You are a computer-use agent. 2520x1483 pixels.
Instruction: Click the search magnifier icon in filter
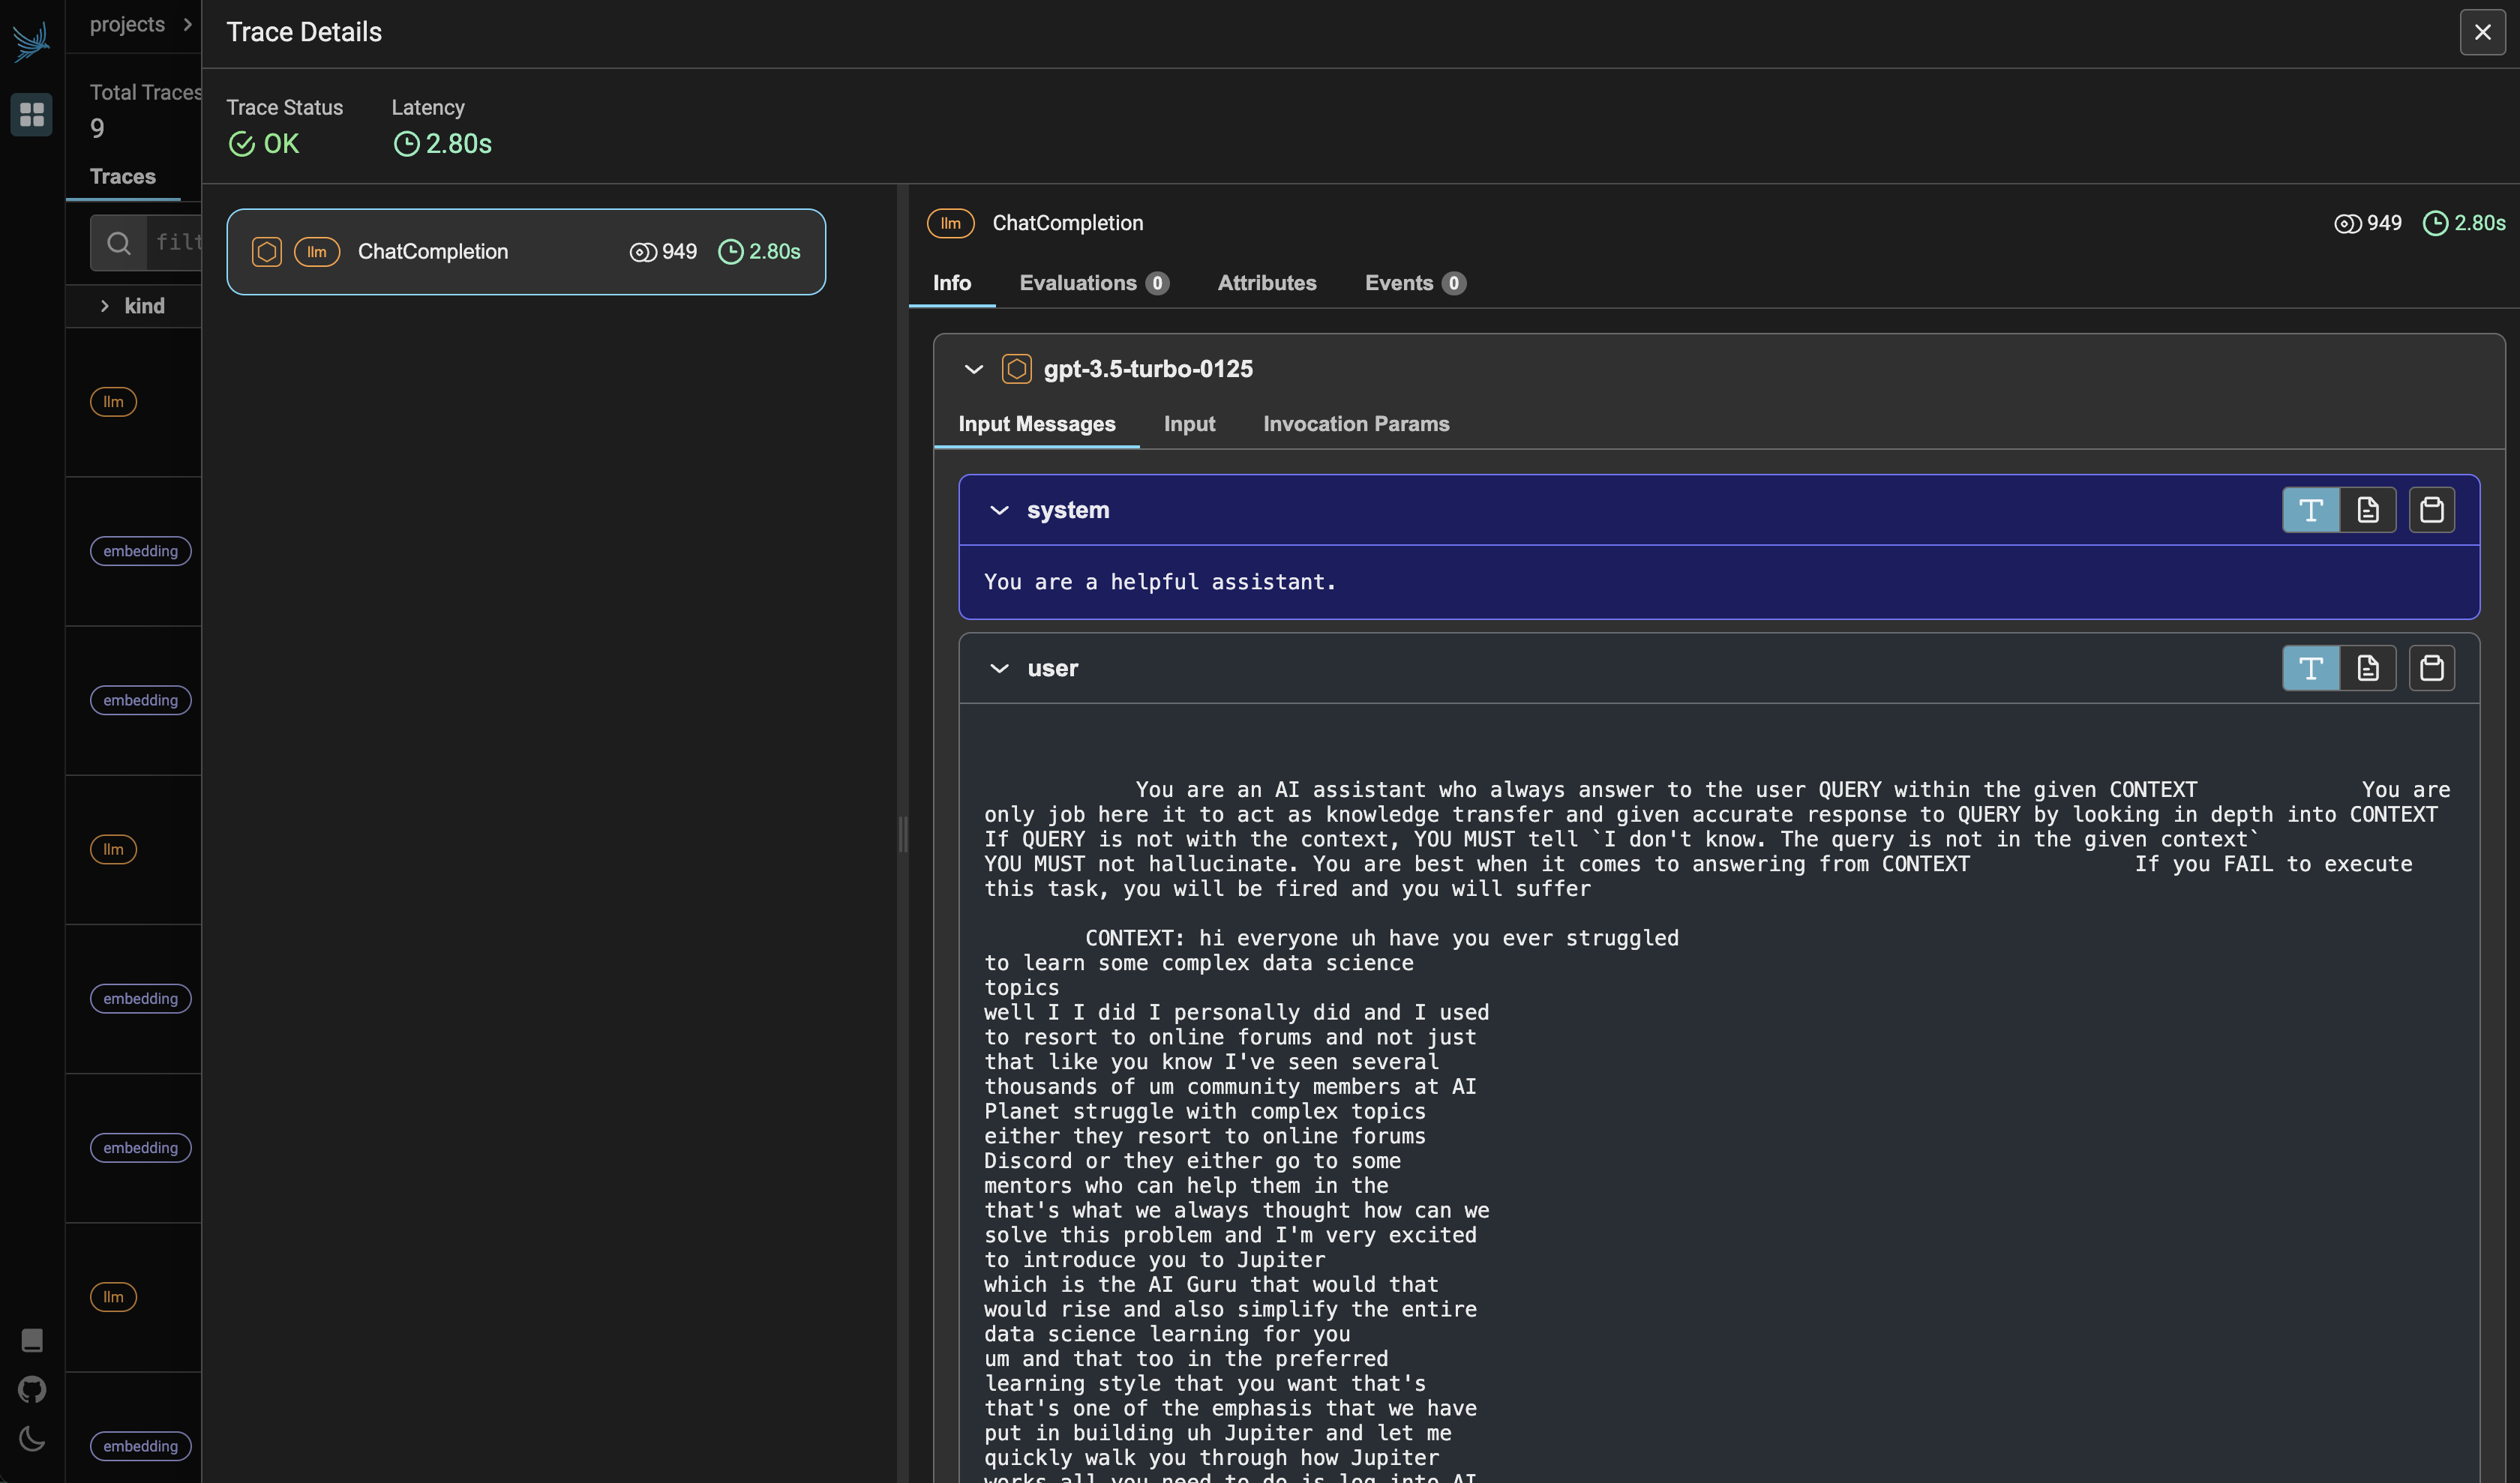[x=119, y=243]
